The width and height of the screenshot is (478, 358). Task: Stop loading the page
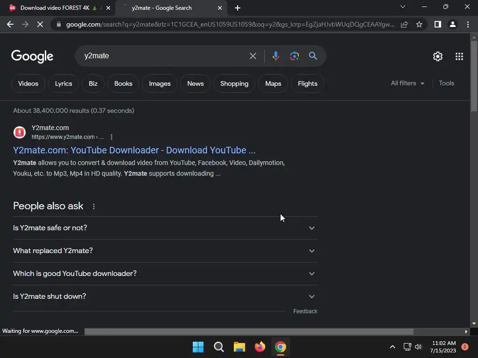coord(40,24)
